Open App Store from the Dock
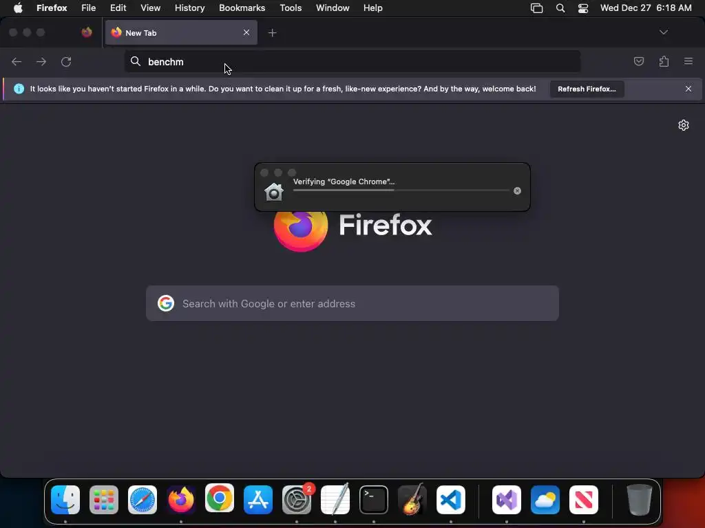Viewport: 705px width, 528px height. (258, 500)
